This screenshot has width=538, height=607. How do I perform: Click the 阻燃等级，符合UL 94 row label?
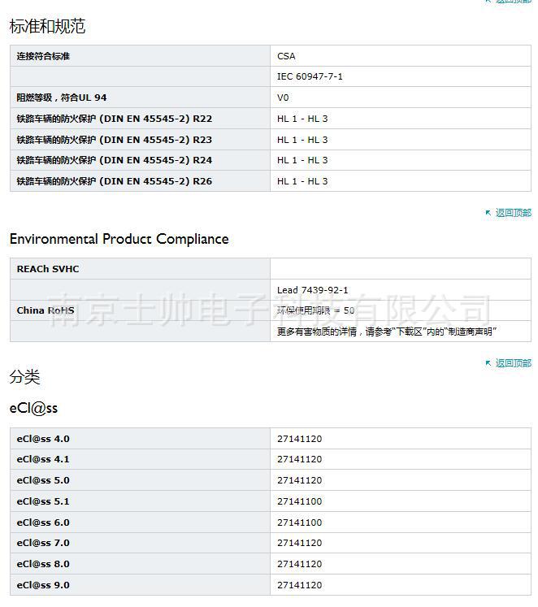(62, 98)
